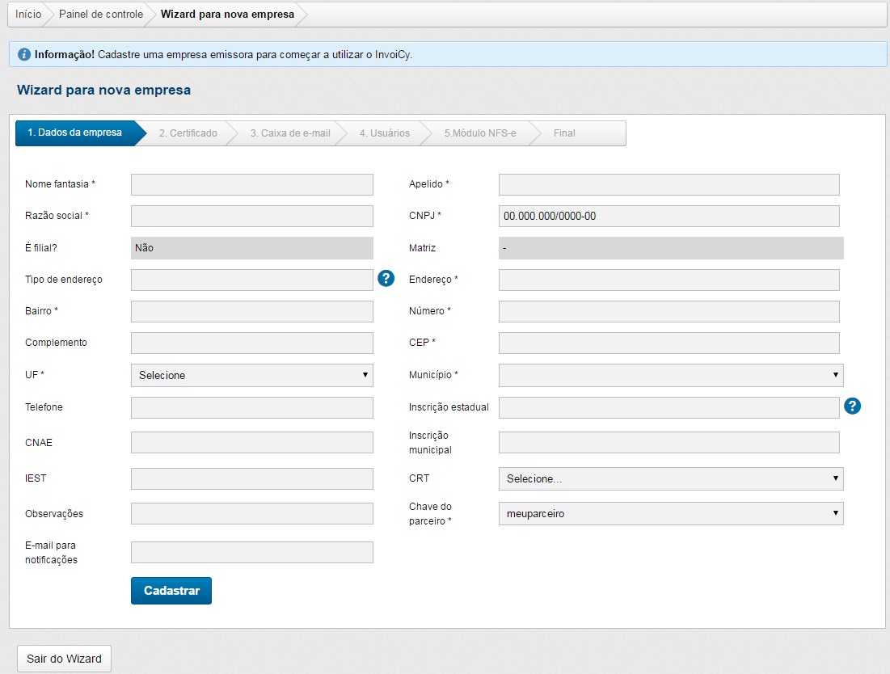The height and width of the screenshot is (674, 890).
Task: Click into the CNPJ field
Action: click(669, 216)
